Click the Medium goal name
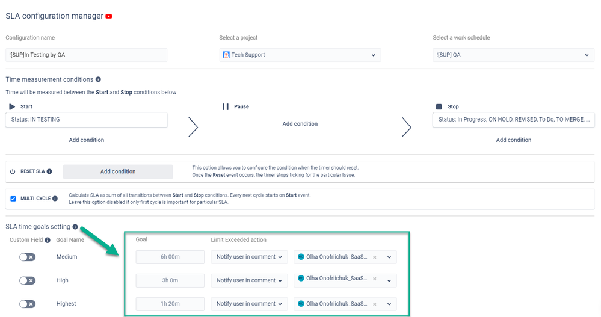601x317 pixels. click(67, 257)
